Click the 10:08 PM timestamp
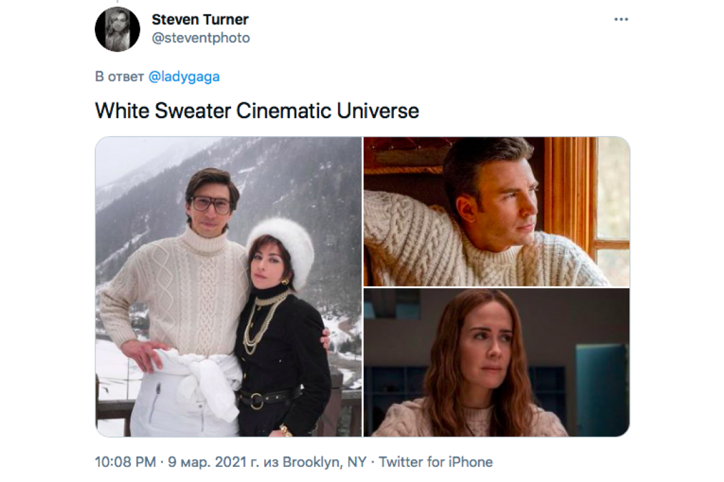The width and height of the screenshot is (724, 482). click(124, 463)
